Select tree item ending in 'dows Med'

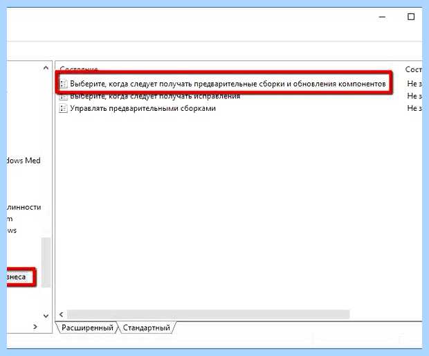[x=24, y=161]
